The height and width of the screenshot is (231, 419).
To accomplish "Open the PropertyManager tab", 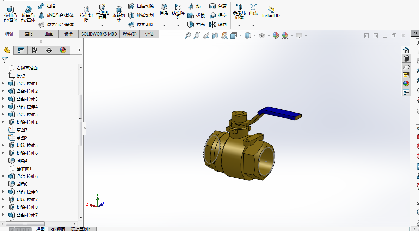I will pos(20,50).
